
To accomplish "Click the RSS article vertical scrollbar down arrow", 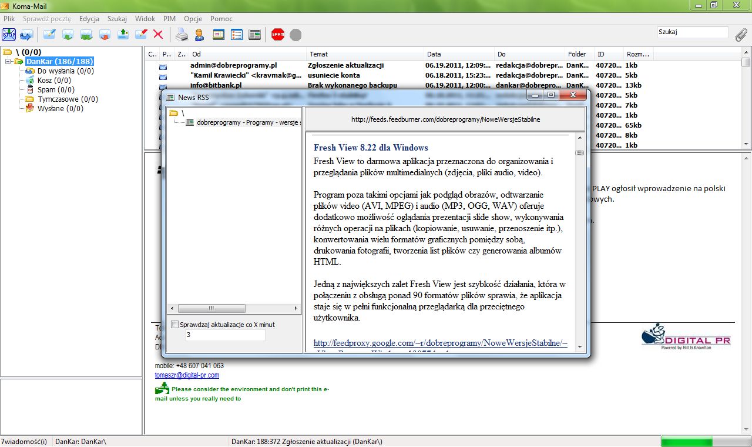I will [579, 347].
